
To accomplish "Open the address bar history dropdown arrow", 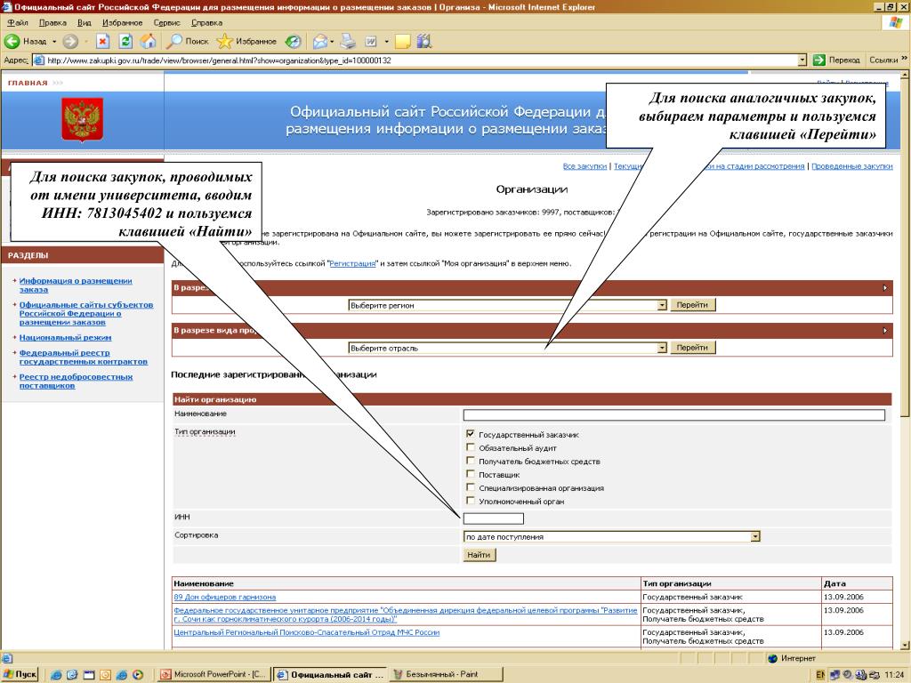I will 802,60.
